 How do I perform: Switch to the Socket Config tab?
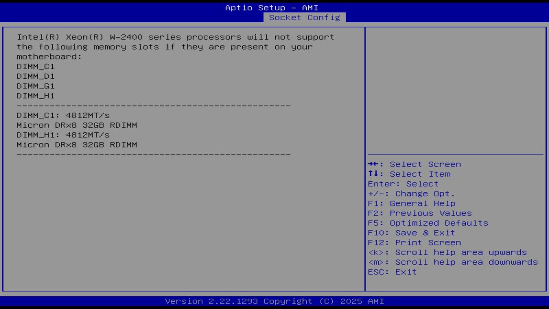[305, 18]
